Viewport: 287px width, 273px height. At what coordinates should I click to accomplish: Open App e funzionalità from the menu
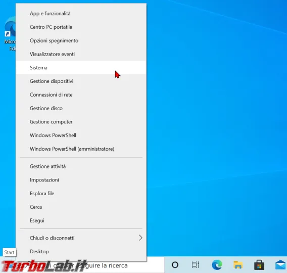point(81,14)
